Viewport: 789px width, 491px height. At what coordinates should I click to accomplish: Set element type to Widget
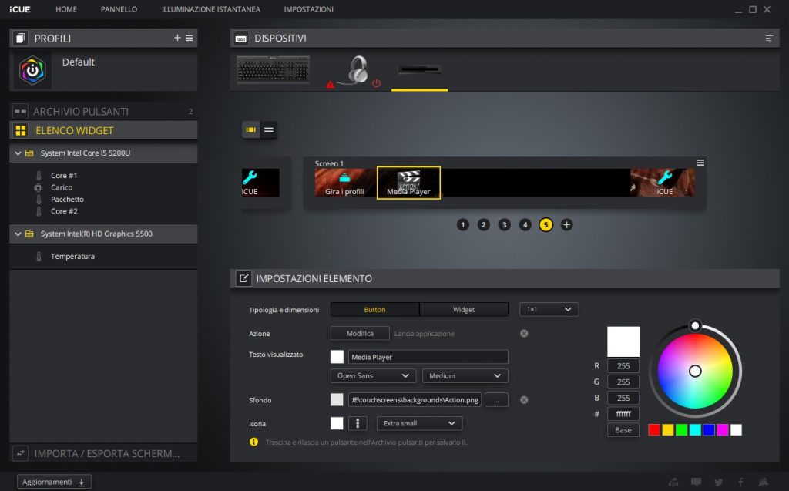[463, 310]
